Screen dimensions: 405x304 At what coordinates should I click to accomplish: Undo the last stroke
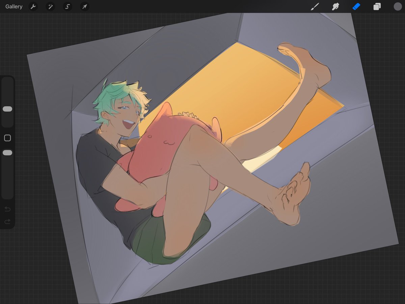[7, 209]
